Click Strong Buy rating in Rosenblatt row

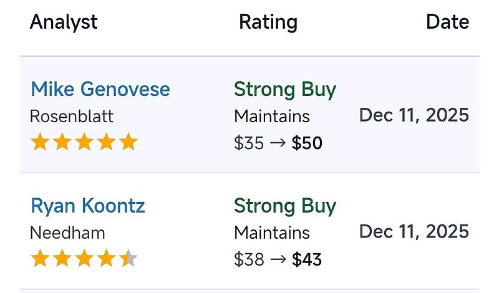point(285,89)
